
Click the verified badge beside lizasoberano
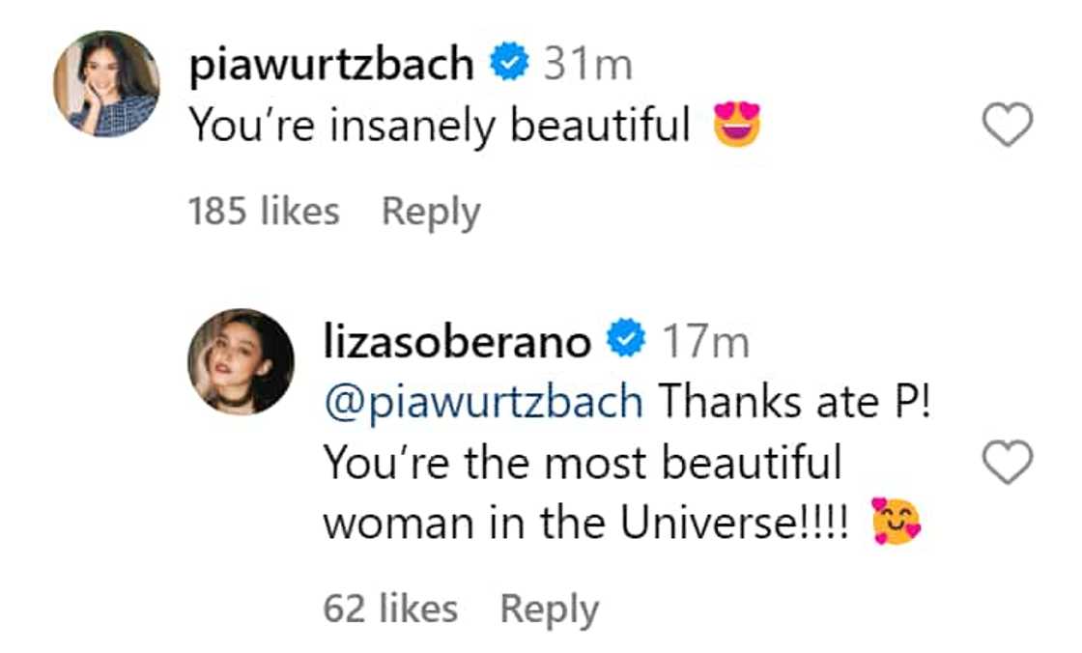point(626,341)
